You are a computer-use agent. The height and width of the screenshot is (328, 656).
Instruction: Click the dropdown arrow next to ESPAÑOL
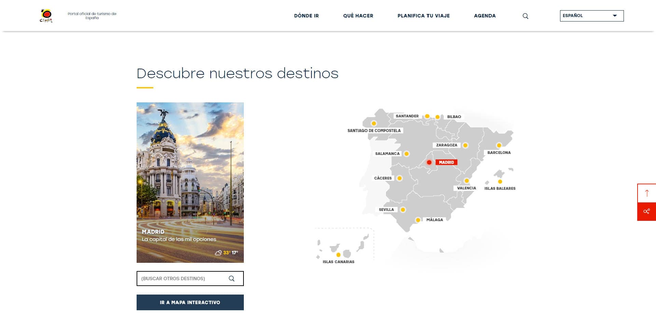[x=615, y=16]
